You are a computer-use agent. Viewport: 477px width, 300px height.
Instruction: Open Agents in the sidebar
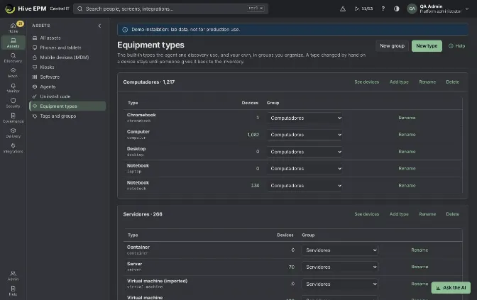coord(67,87)
